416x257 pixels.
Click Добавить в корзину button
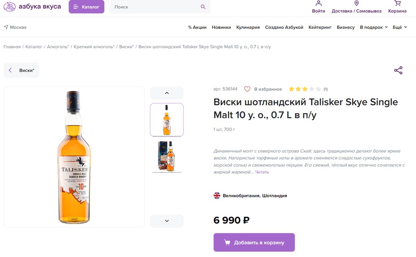254,242
